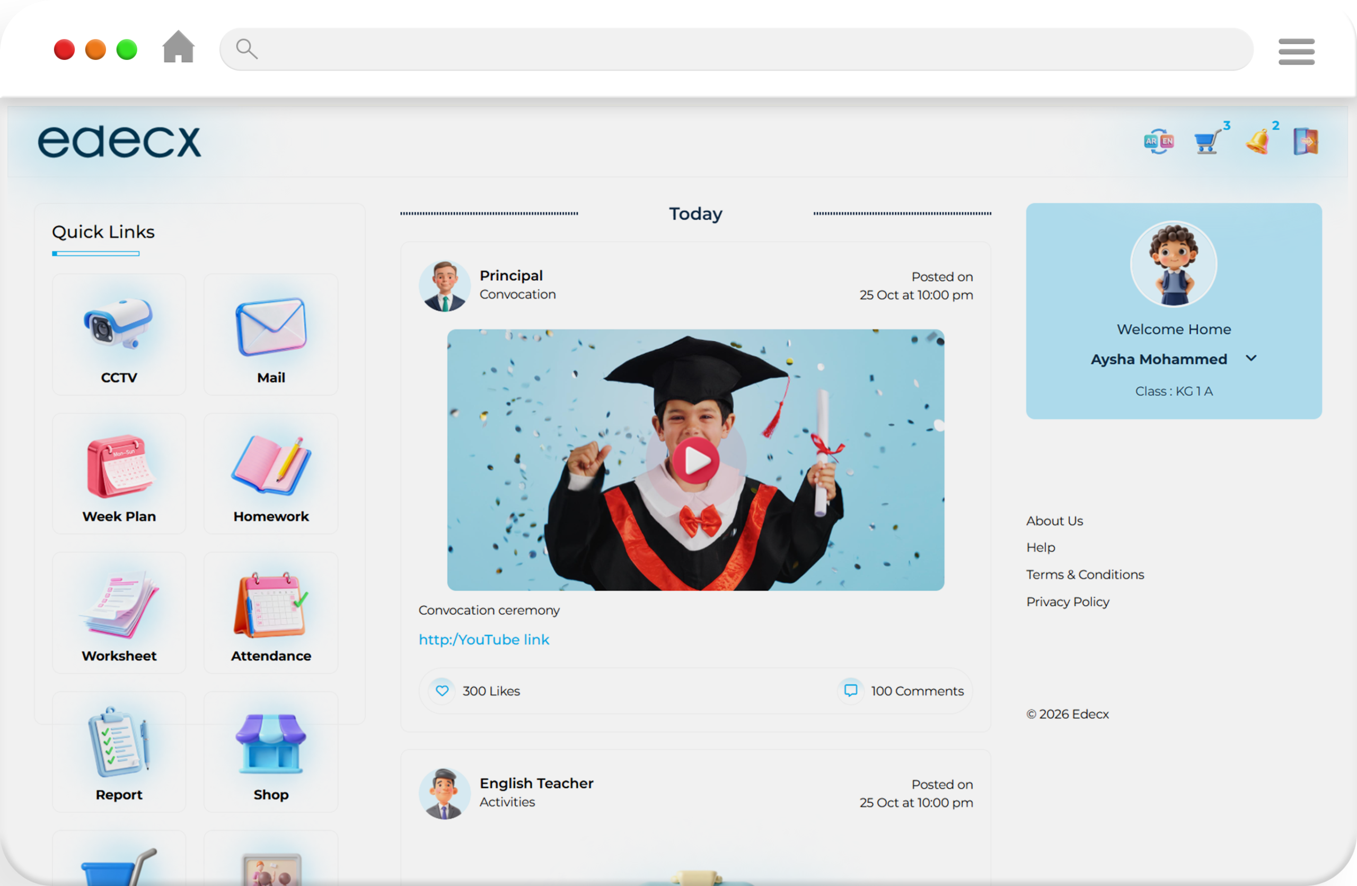Open the Privacy Policy link
The width and height of the screenshot is (1357, 886).
(x=1068, y=602)
